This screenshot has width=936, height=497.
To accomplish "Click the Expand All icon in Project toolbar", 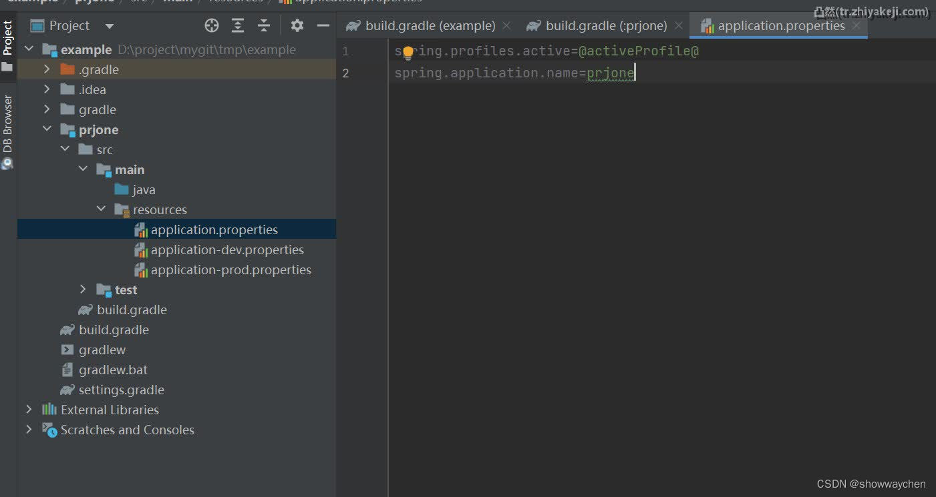I will click(238, 26).
